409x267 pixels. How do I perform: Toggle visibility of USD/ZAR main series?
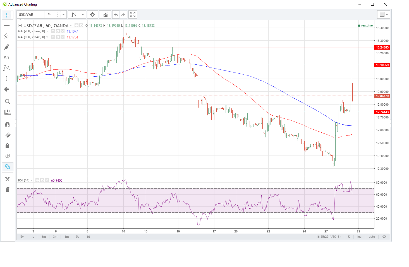[76, 25]
